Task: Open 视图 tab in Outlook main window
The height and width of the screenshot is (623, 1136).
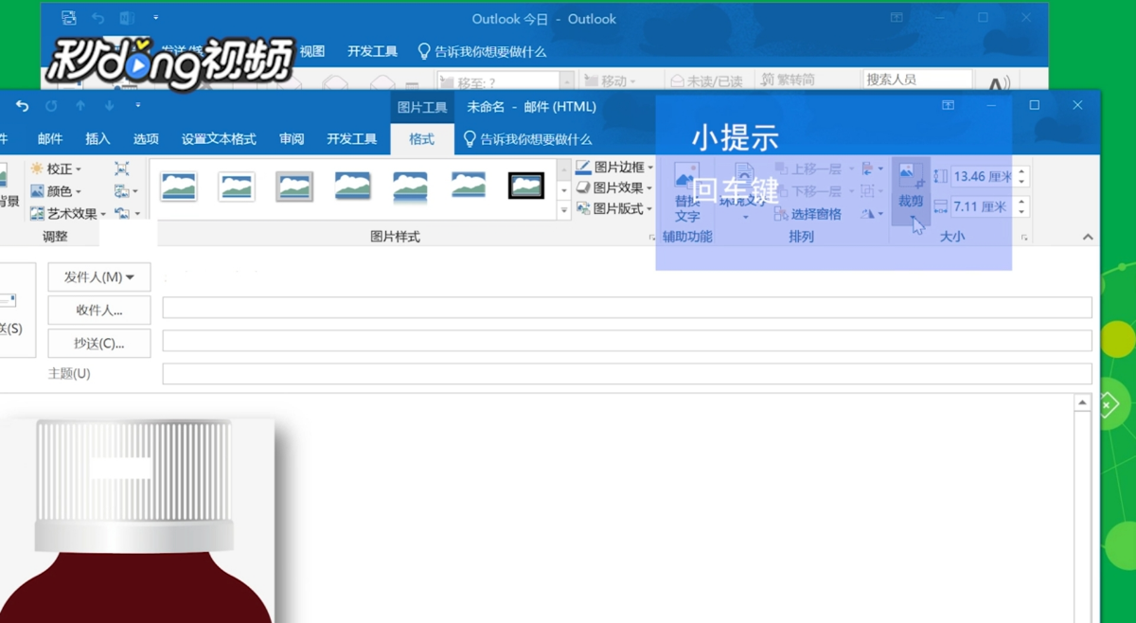Action: pos(312,52)
